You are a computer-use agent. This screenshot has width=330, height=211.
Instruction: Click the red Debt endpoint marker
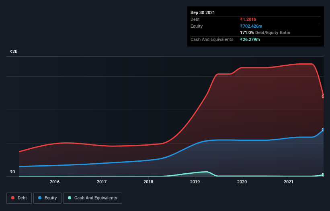(323, 96)
